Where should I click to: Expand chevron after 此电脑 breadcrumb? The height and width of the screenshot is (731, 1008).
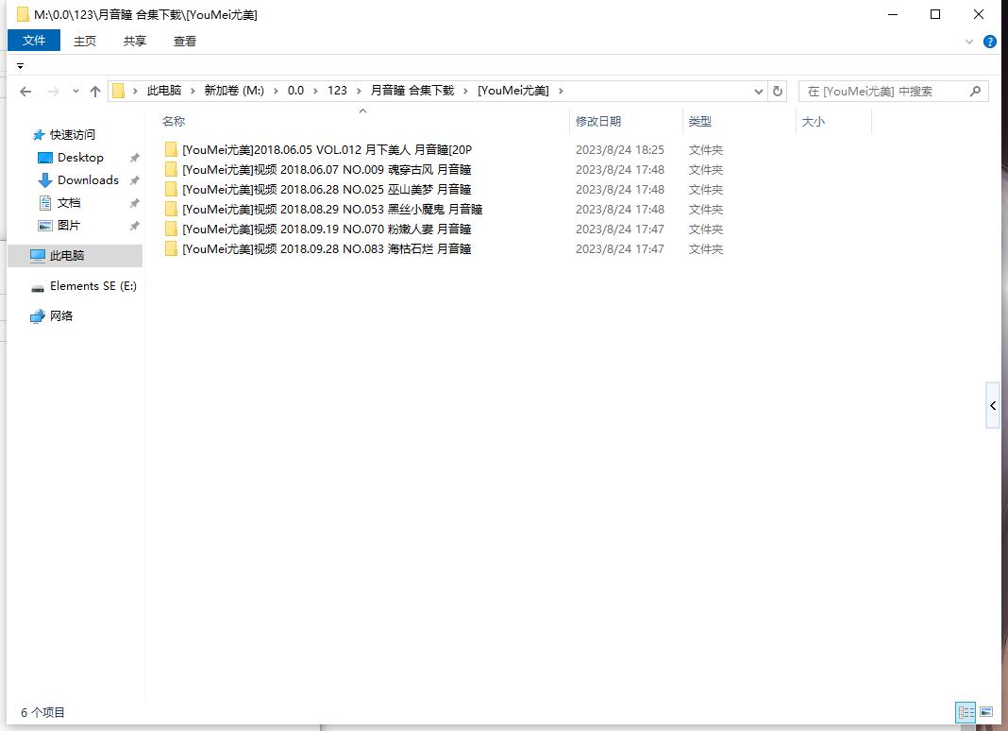(x=193, y=91)
